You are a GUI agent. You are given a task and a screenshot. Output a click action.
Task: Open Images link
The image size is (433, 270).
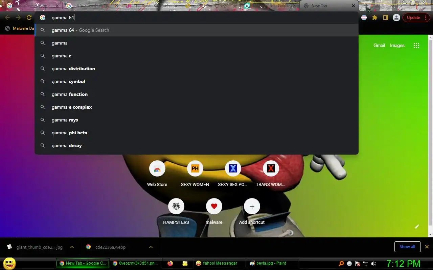coord(397,45)
